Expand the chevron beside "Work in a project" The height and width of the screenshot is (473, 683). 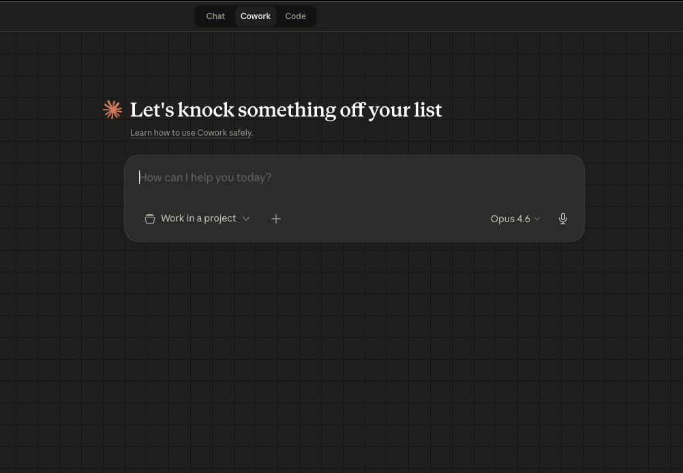click(246, 219)
